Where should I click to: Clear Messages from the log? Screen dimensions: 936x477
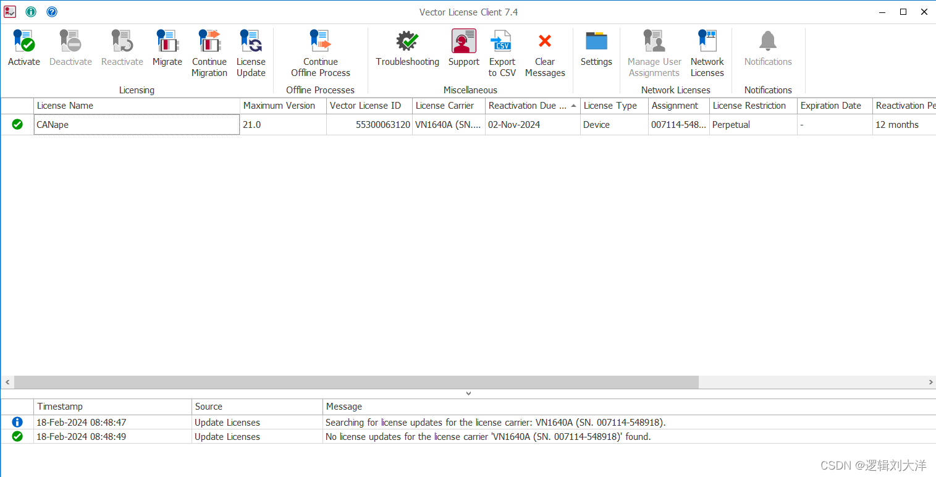[x=545, y=53]
